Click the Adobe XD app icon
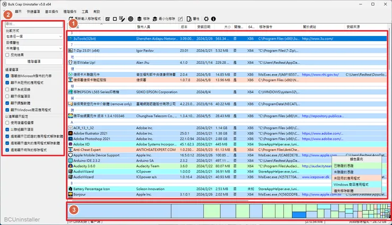This screenshot has height=225, width=392. 70,144
